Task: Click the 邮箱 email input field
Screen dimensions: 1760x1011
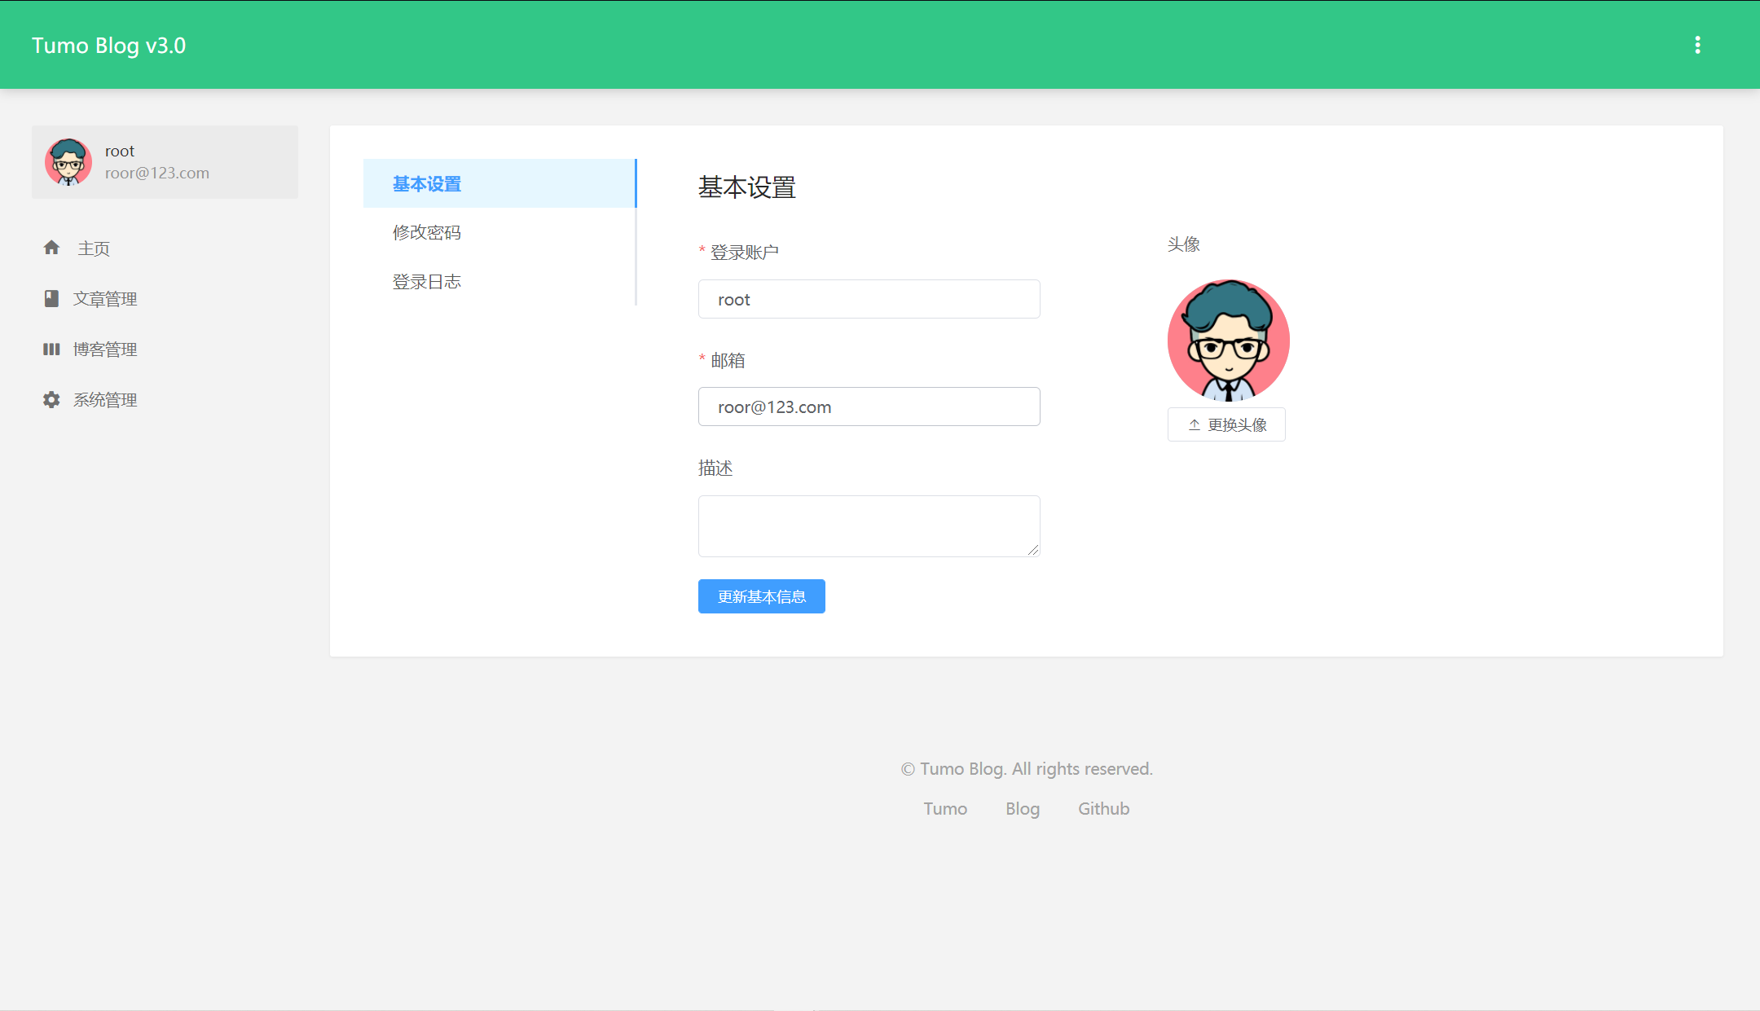Action: pos(869,407)
